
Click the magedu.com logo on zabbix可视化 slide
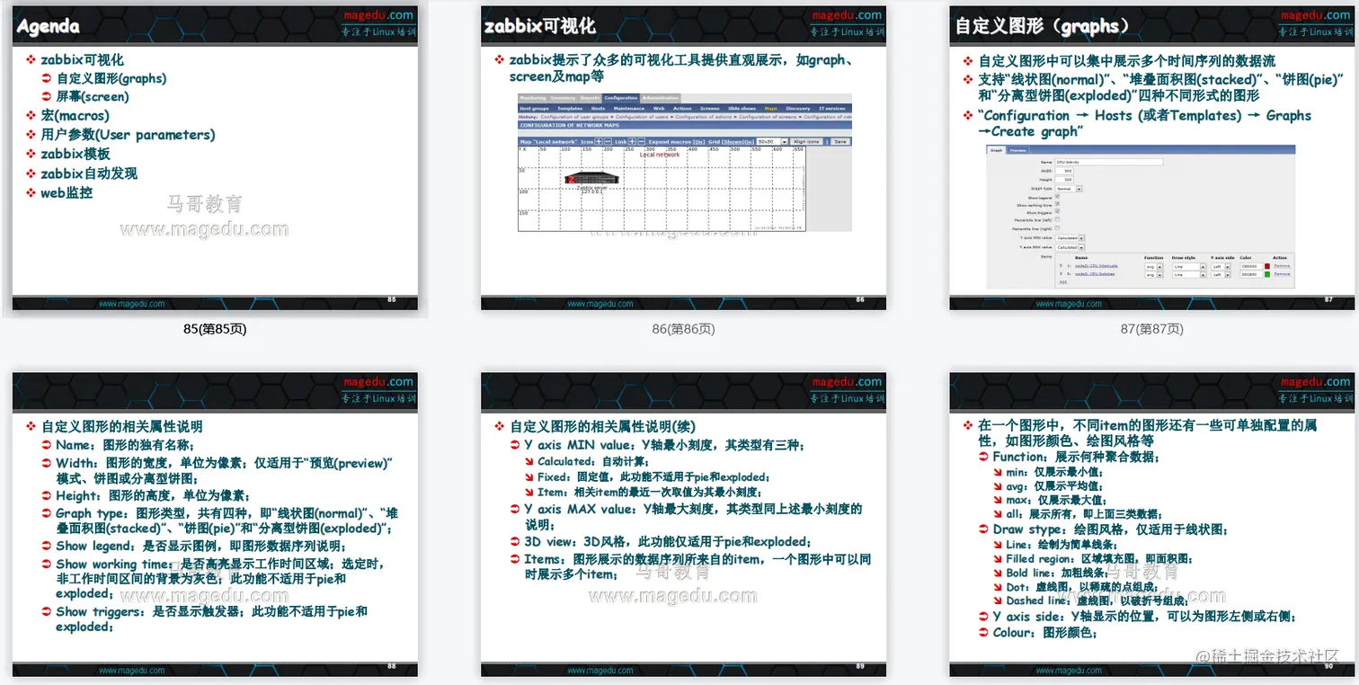click(848, 14)
